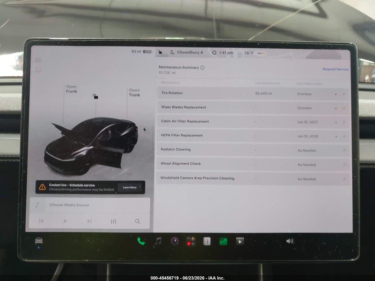
Task: Open HEPA Filter Replacement row arrow
Action: pyautogui.click(x=344, y=136)
